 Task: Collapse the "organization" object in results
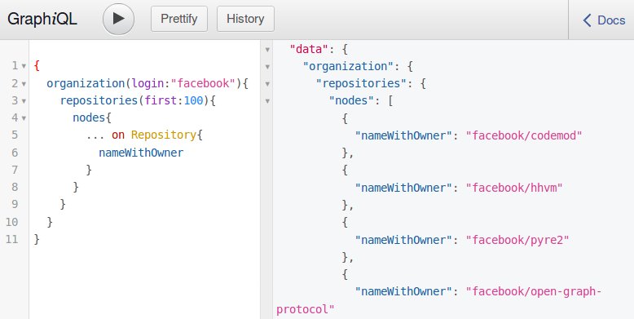(267, 67)
